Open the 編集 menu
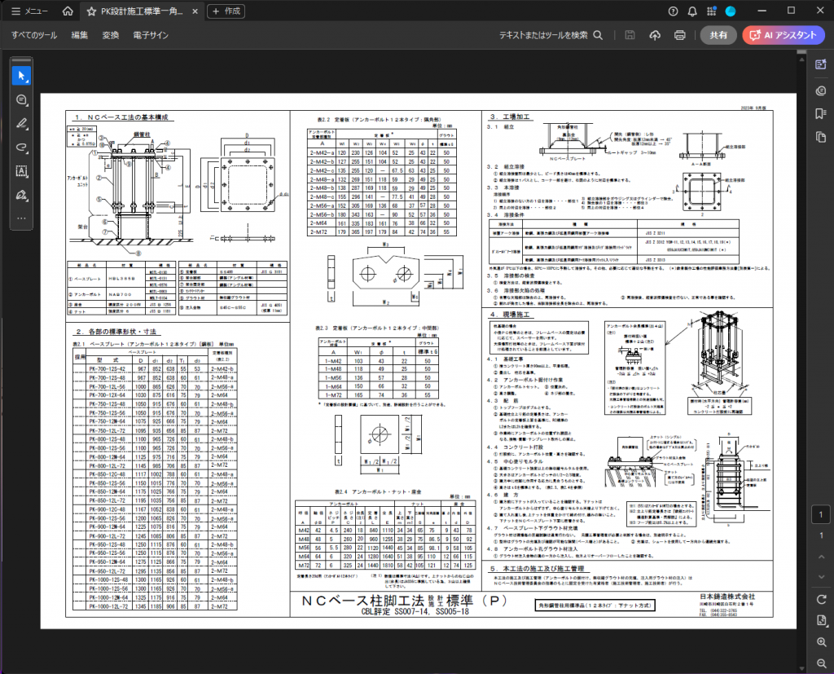 coord(79,35)
